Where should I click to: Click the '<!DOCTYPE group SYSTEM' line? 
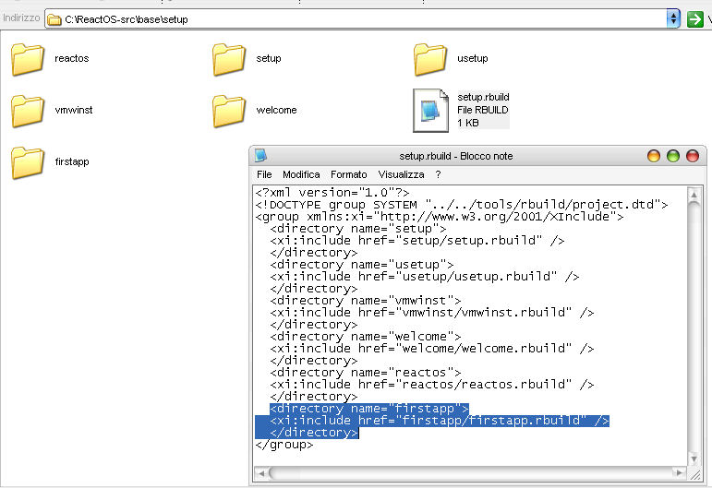pos(462,205)
